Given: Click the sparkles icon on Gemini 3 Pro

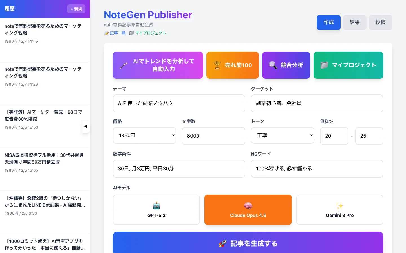Looking at the screenshot, I should coord(340,205).
